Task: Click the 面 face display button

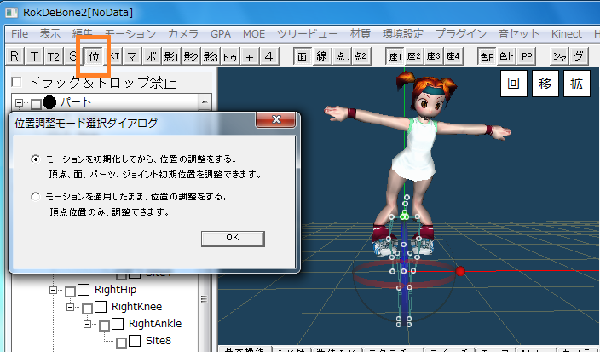Action: tap(303, 56)
